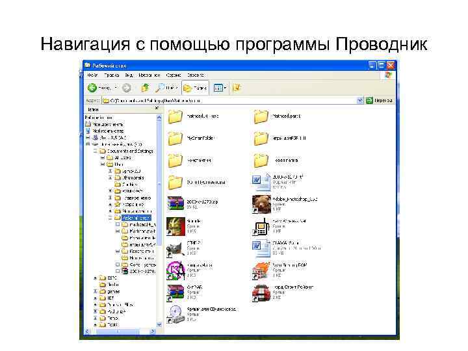Image resolution: width=468 pixels, height=351 pixels.
Task: Open the mobile phone shortcut icon
Action: tap(261, 227)
